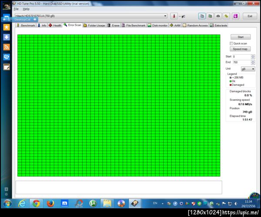
Task: Switch to the Info tab
Action: click(x=42, y=25)
